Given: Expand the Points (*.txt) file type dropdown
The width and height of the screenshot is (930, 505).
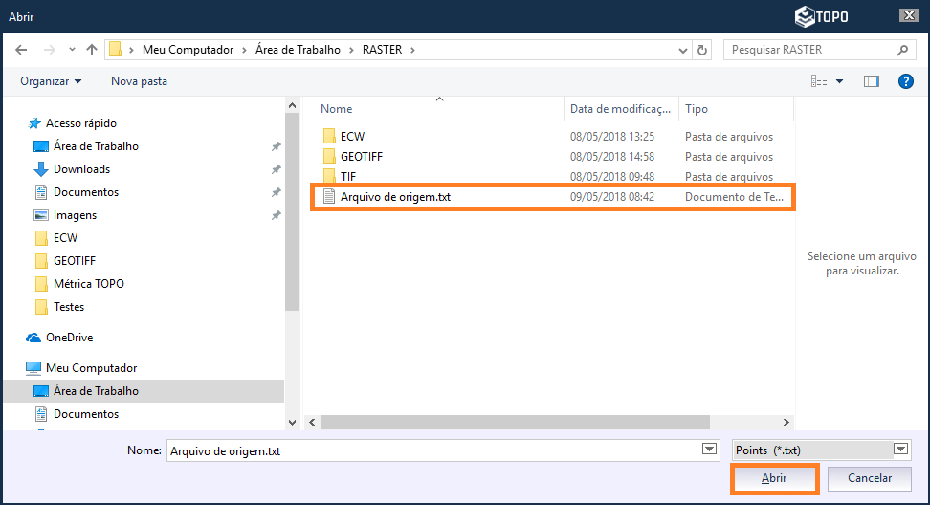Looking at the screenshot, I should pyautogui.click(x=900, y=450).
